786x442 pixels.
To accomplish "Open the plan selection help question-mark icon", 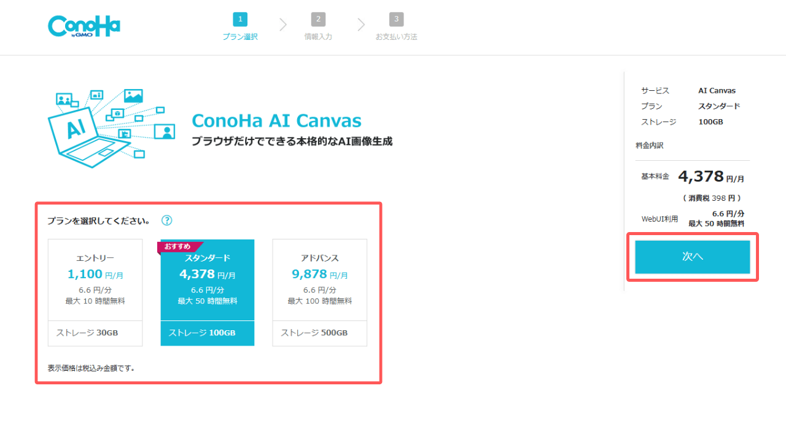I will coord(167,220).
